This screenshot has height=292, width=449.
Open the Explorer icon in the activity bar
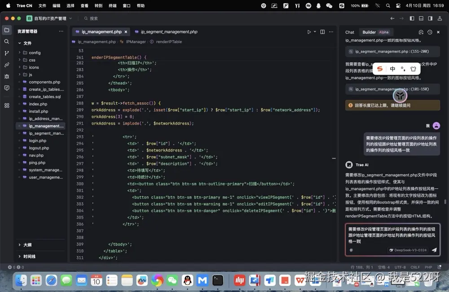coord(6,31)
